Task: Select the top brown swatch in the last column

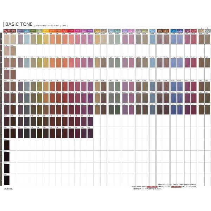Action: [x=207, y=39]
